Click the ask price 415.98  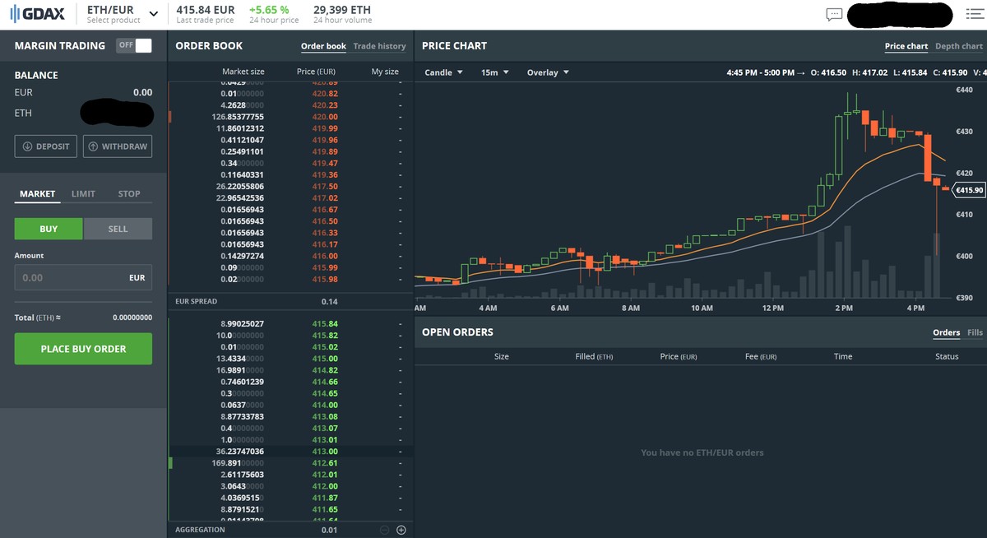pyautogui.click(x=325, y=280)
